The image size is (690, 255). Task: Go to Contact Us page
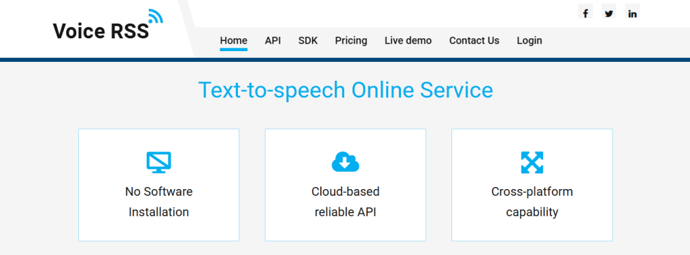coord(474,40)
